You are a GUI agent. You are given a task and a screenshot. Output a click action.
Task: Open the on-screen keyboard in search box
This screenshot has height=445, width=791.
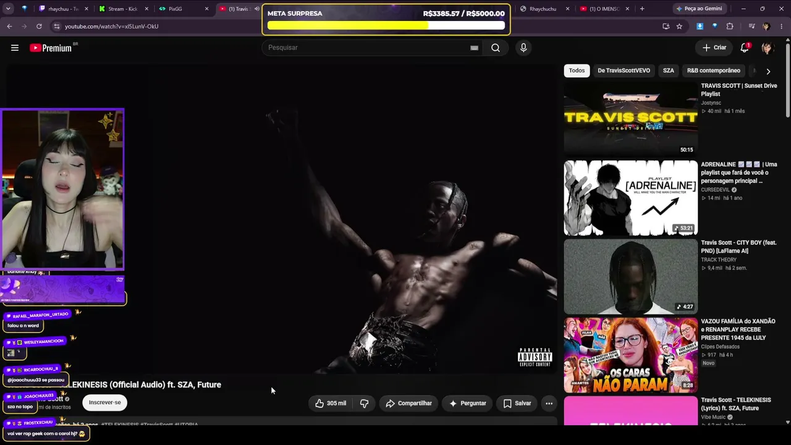coord(474,48)
